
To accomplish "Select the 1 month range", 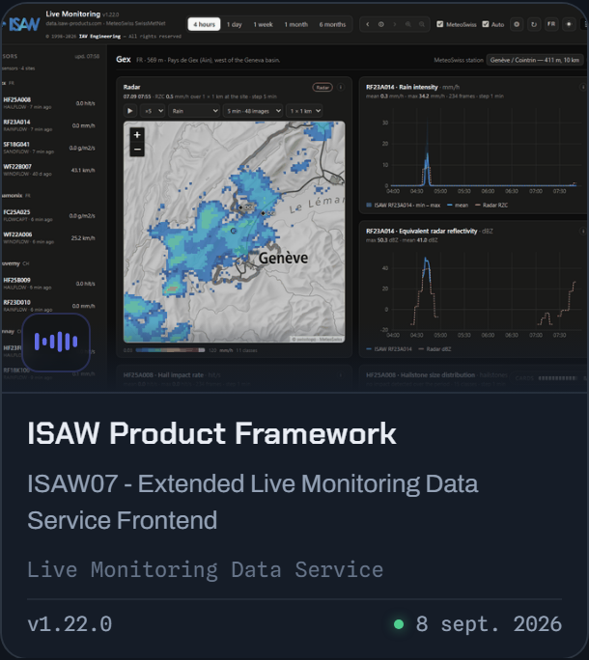I will pos(295,24).
